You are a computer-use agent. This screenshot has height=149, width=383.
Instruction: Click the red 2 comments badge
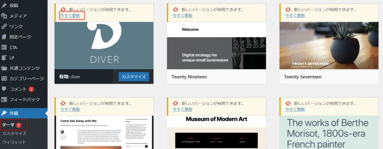pyautogui.click(x=31, y=89)
